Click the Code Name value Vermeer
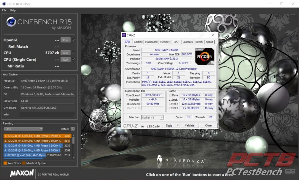The image size is (299, 180). pos(154,54)
